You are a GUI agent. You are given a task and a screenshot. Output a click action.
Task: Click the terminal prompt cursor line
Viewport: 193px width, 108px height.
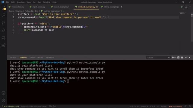[x=39, y=81]
